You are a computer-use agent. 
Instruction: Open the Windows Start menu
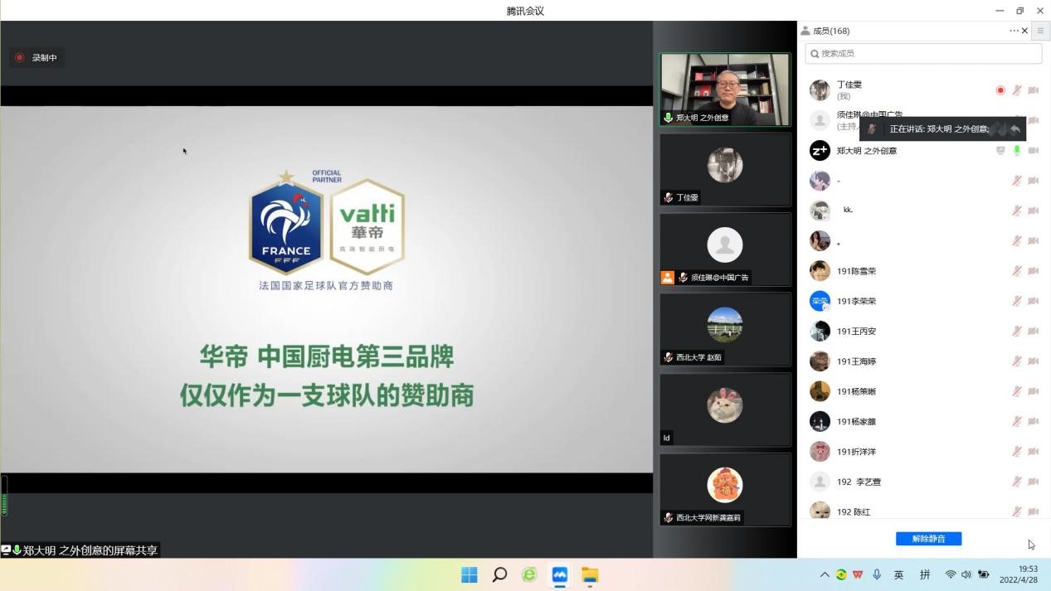click(470, 575)
